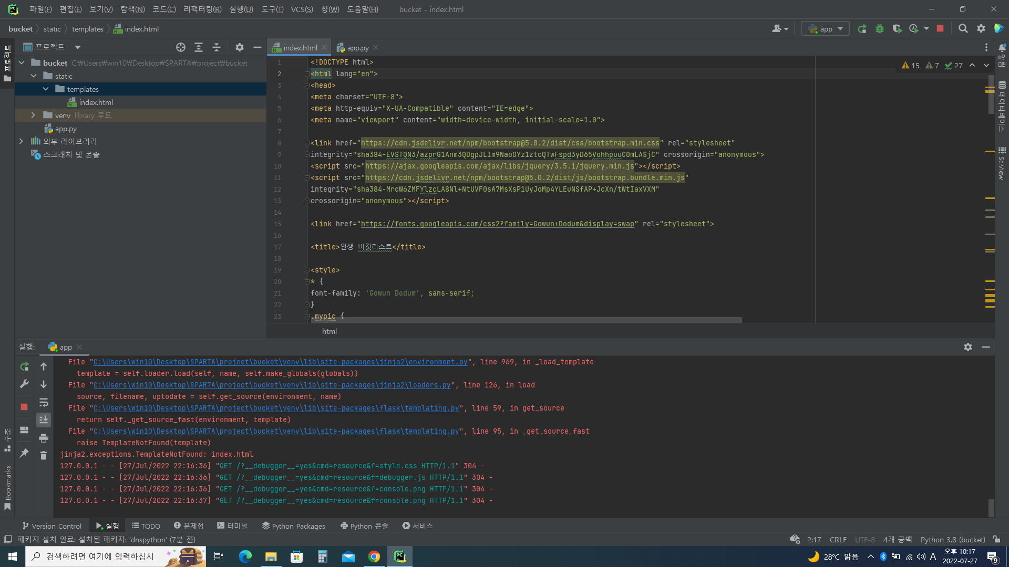Collapse the bucket root folder
Image resolution: width=1009 pixels, height=567 pixels.
click(22, 63)
